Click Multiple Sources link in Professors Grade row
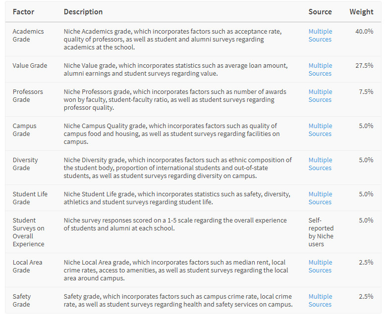386x315 pixels. point(320,95)
